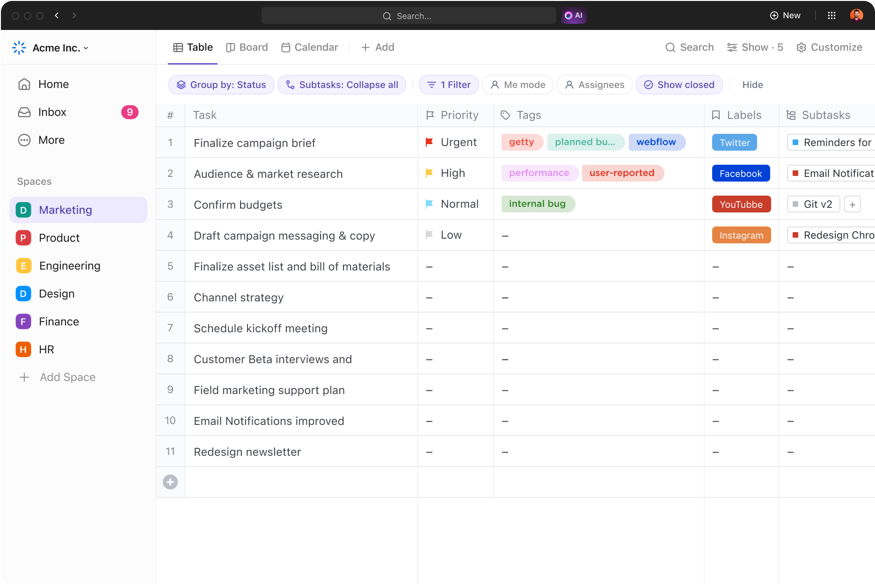The width and height of the screenshot is (875, 584).
Task: Click the AI assistant icon
Action: (x=573, y=15)
